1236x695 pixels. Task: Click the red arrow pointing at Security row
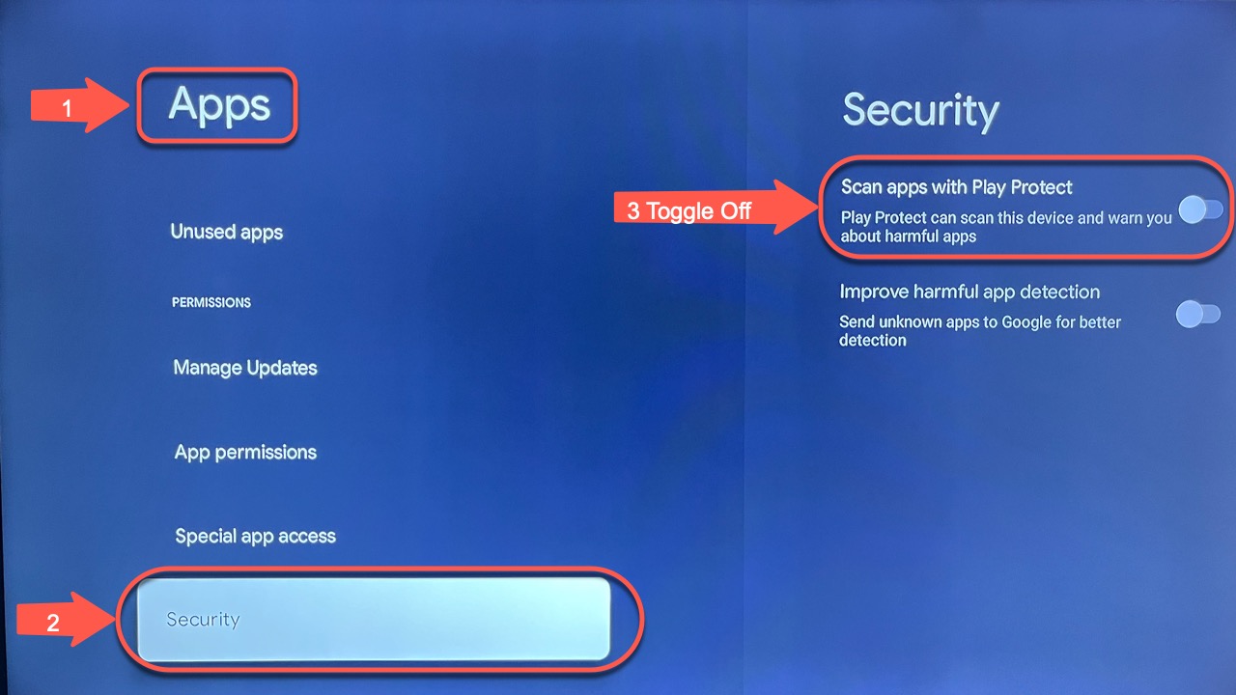tap(67, 620)
